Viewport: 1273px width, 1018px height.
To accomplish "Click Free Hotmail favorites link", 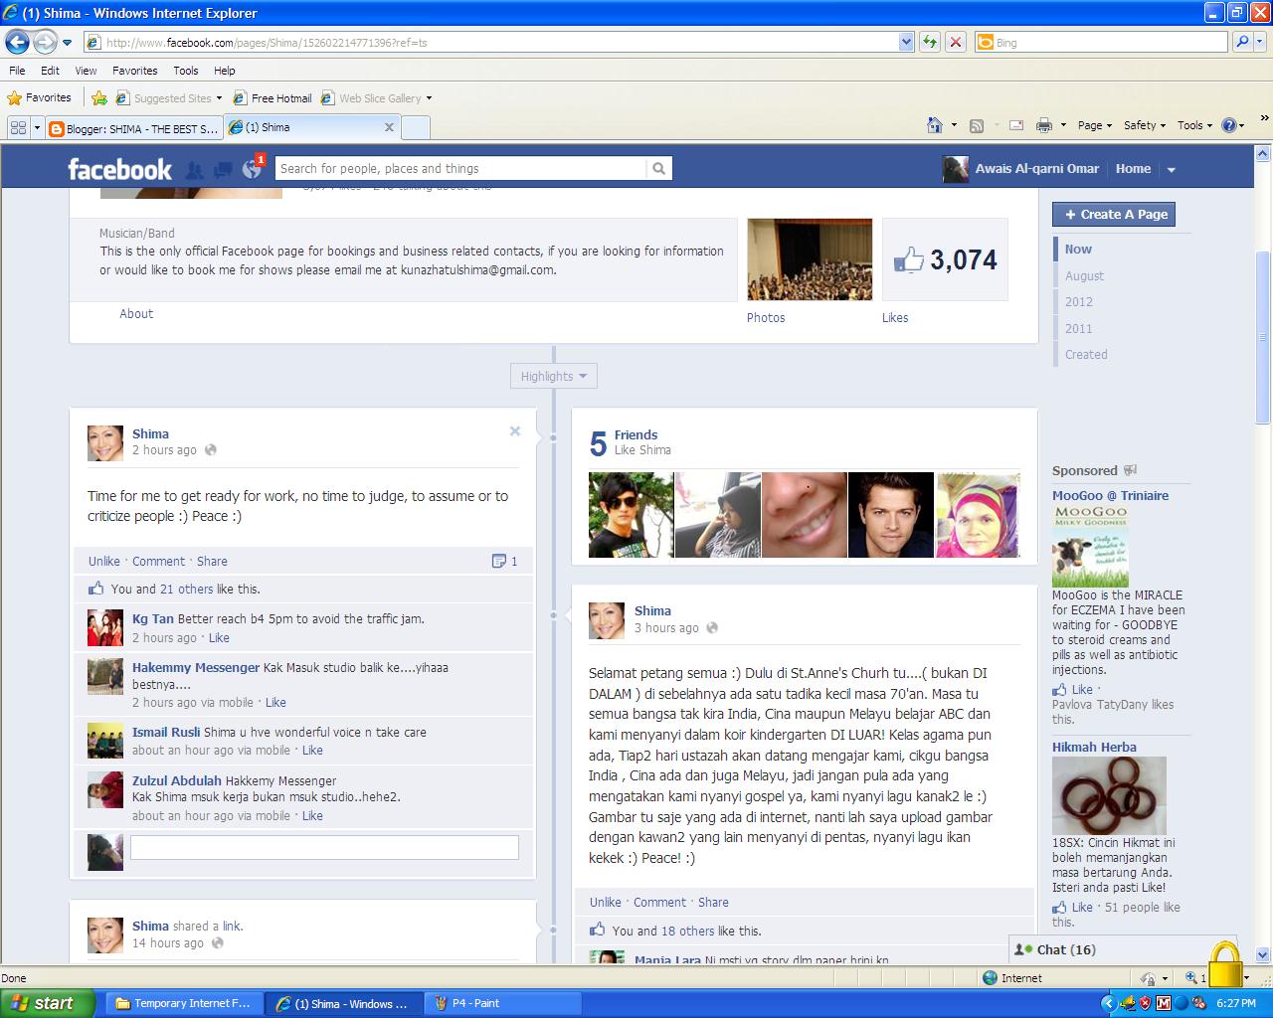I will pyautogui.click(x=273, y=98).
